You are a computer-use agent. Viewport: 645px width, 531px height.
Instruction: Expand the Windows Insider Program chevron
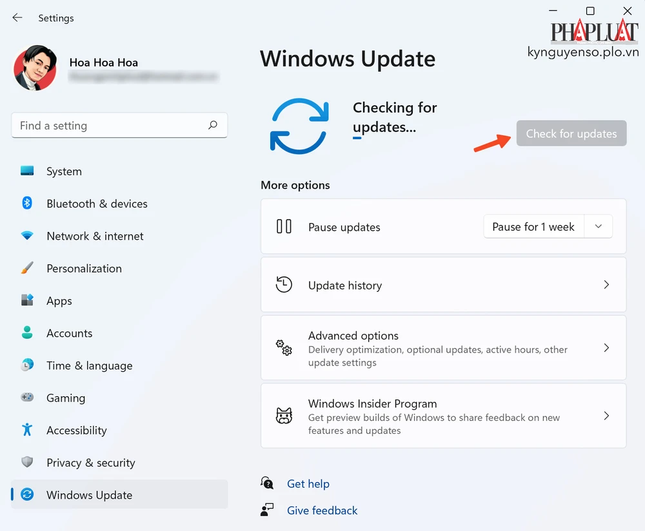click(606, 416)
